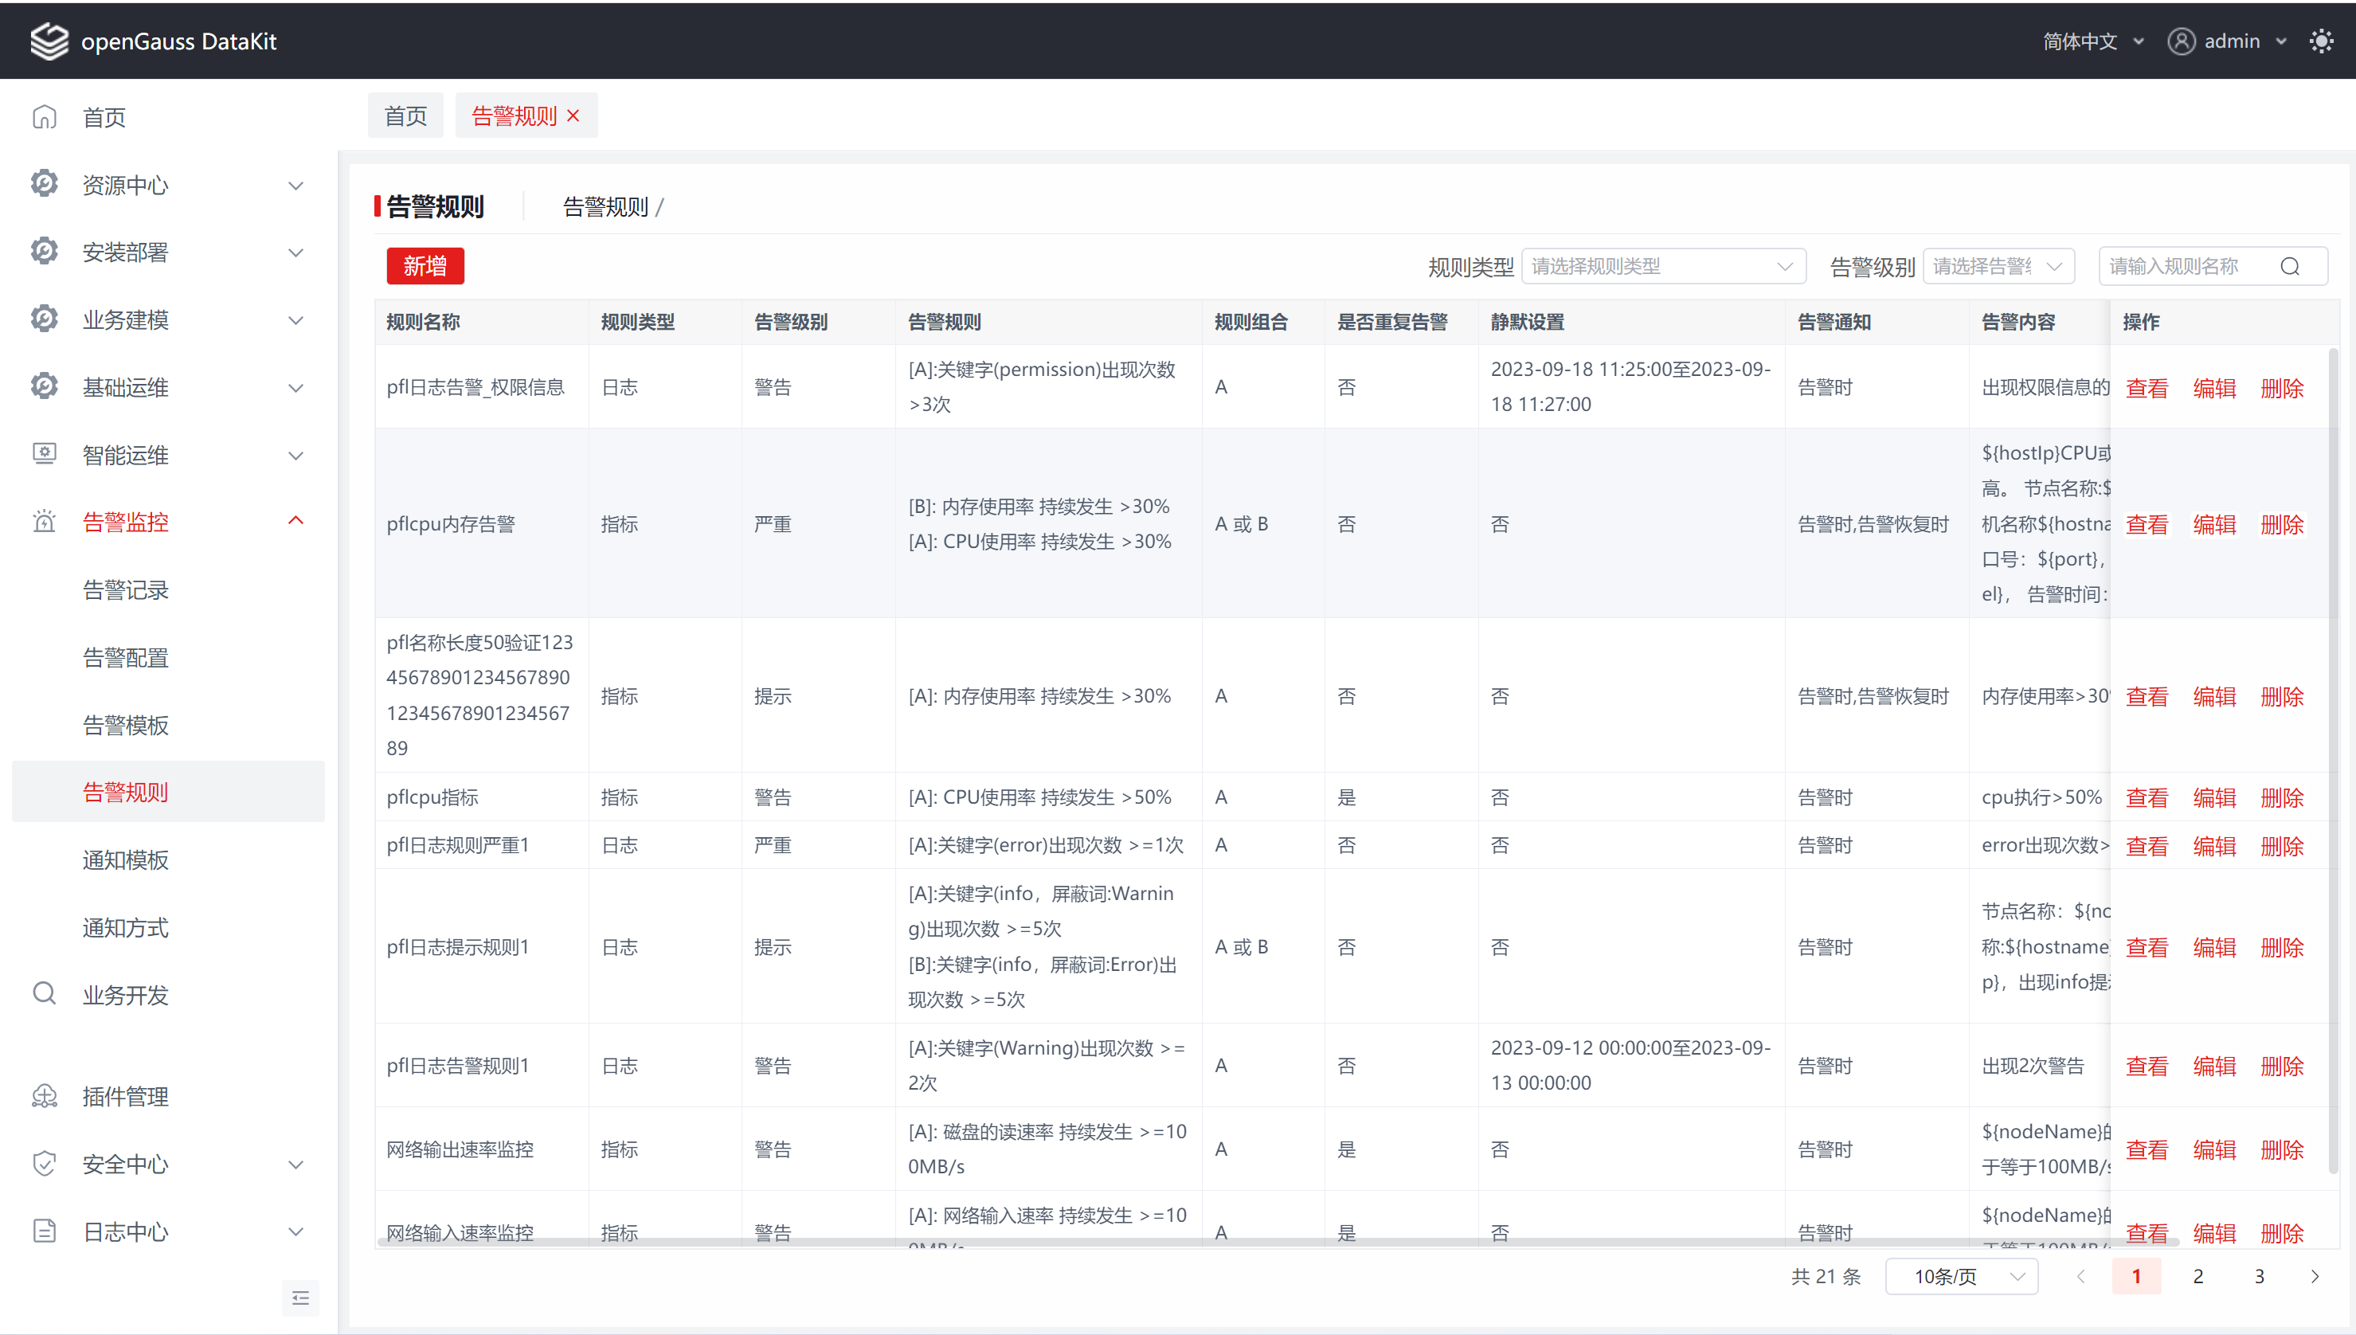Click the 插件管理 plugin icon
The width and height of the screenshot is (2356, 1335).
[44, 1097]
